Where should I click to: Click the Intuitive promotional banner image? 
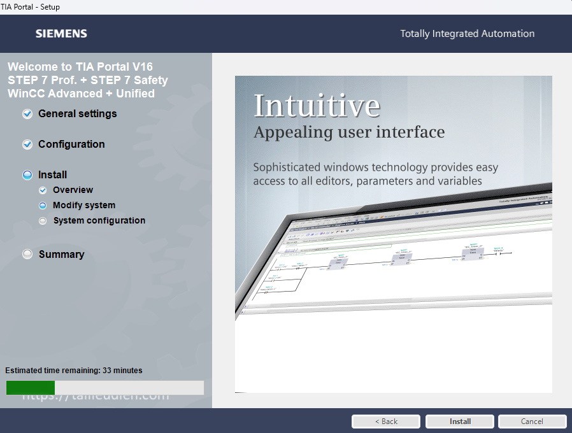pyautogui.click(x=393, y=234)
